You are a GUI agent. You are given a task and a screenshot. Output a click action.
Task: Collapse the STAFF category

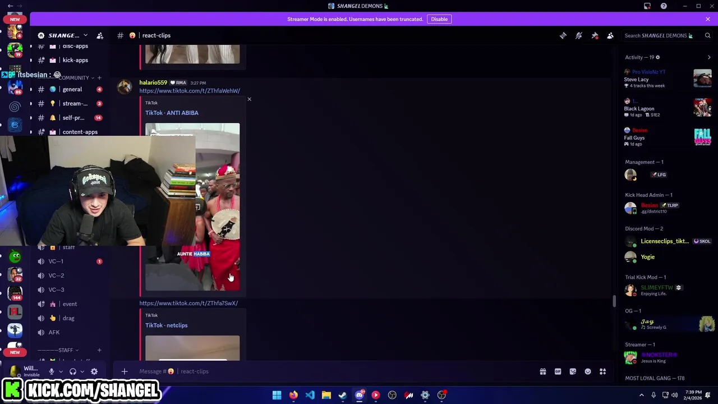click(x=59, y=350)
